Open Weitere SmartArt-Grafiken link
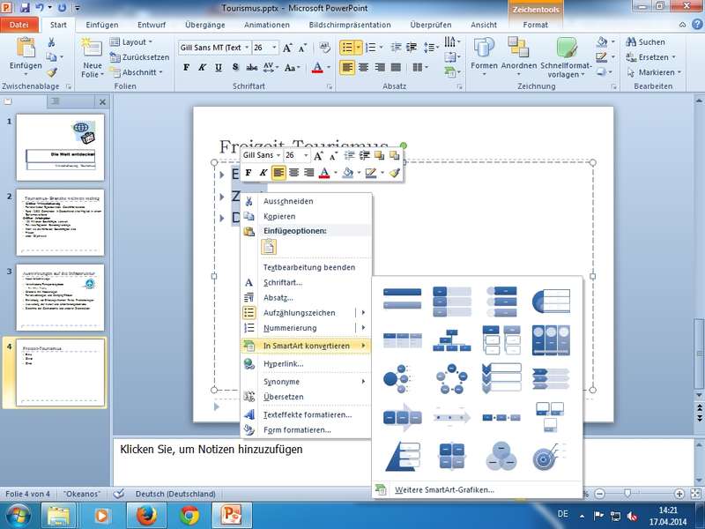Screen dimensions: 705x529 click(444, 489)
